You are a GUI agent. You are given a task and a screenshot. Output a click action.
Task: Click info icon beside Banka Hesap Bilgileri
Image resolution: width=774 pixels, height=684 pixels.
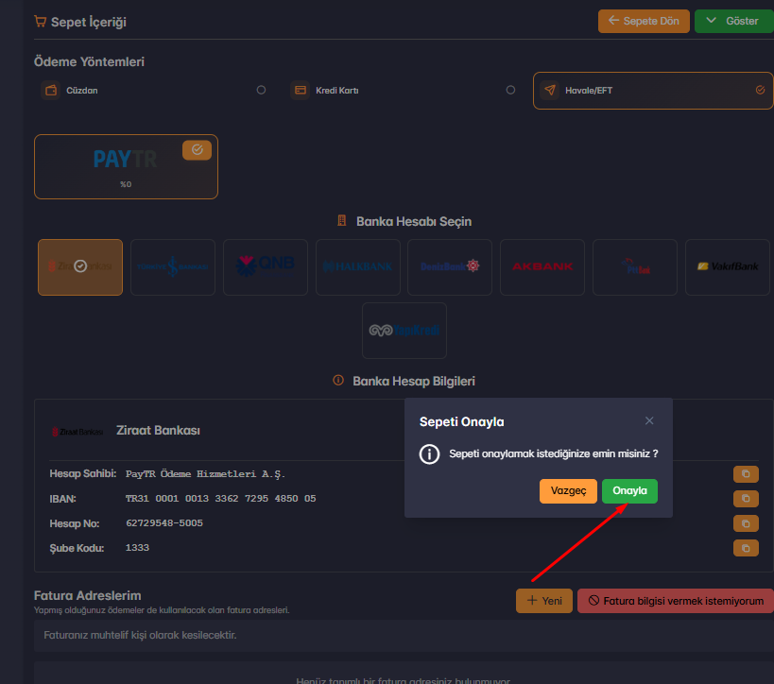tap(338, 381)
